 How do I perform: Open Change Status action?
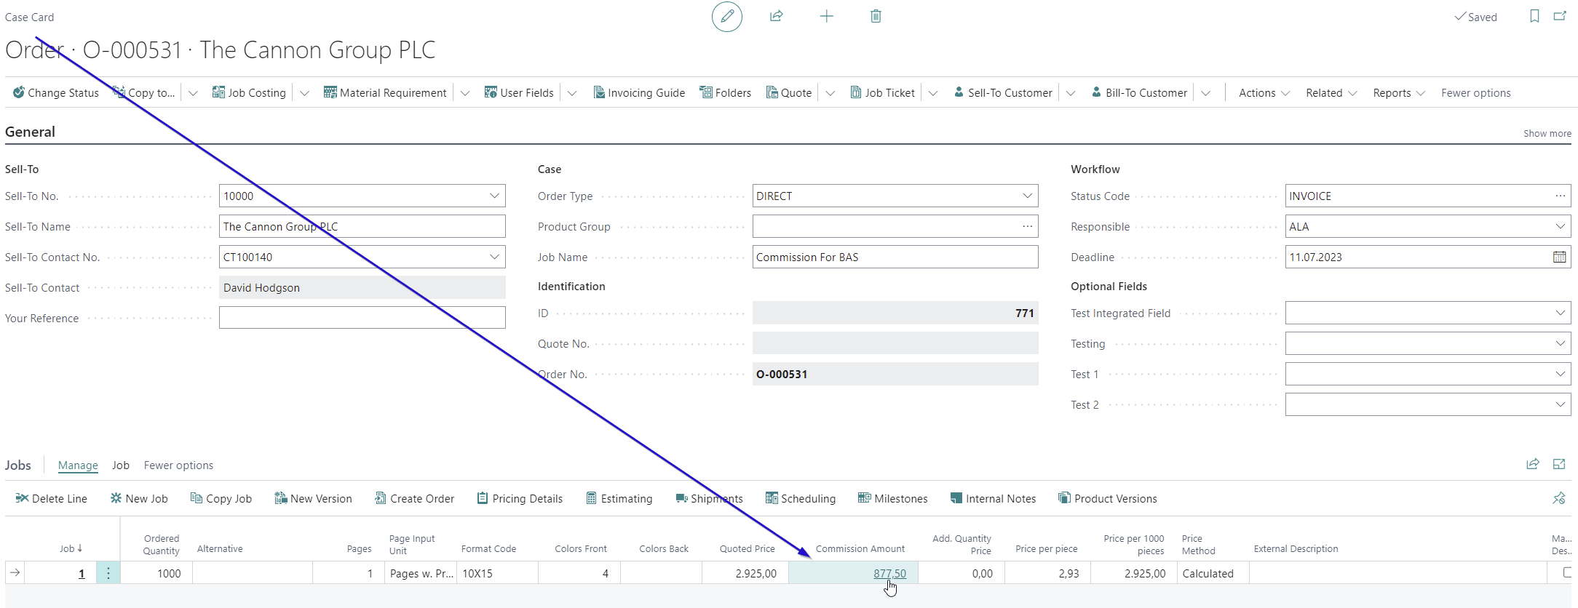click(x=56, y=92)
